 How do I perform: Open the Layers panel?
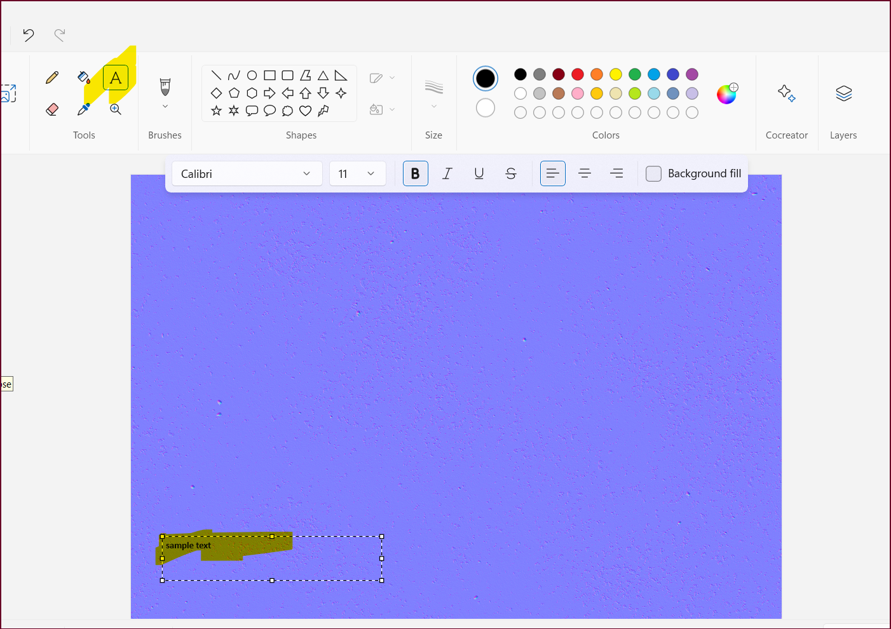coord(843,93)
